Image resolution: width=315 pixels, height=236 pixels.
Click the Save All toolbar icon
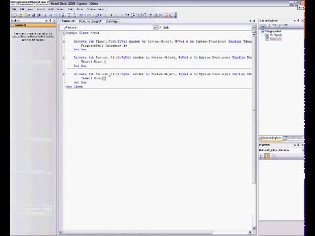39,15
